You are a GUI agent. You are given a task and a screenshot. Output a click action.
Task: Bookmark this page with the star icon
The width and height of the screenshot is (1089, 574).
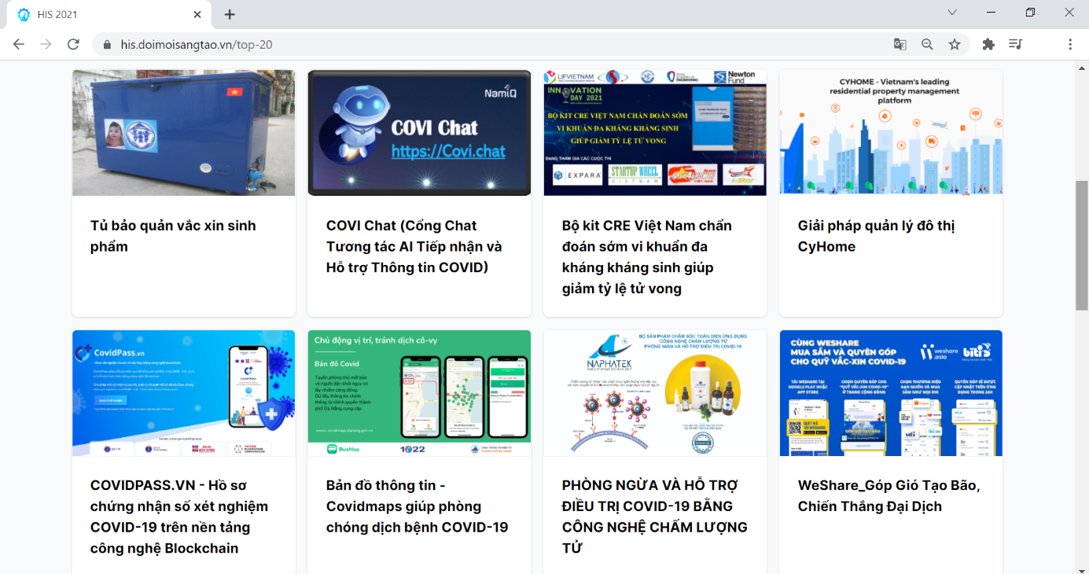click(955, 45)
